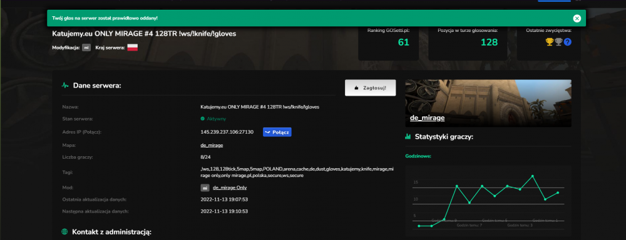Click the last update time 2022-11-13 19:07:53
Screen dimensions: 626x240
coord(224,199)
